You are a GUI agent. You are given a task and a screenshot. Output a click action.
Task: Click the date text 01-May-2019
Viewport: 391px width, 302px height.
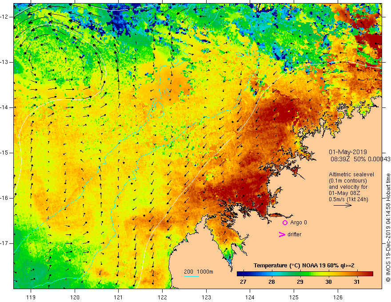pyautogui.click(x=348, y=152)
